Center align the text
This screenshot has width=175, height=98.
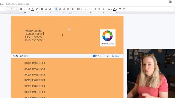pos(60,9)
